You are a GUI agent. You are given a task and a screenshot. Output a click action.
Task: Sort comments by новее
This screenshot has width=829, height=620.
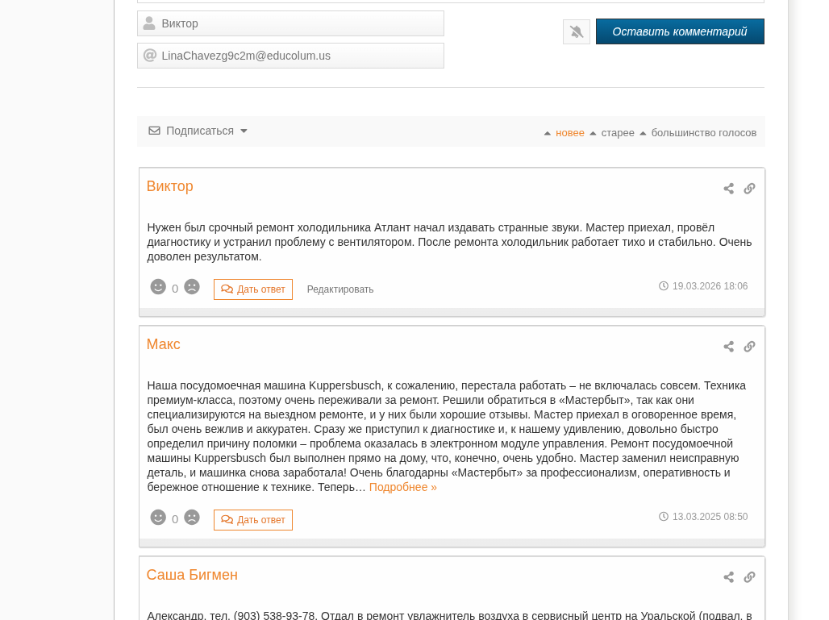click(x=569, y=133)
